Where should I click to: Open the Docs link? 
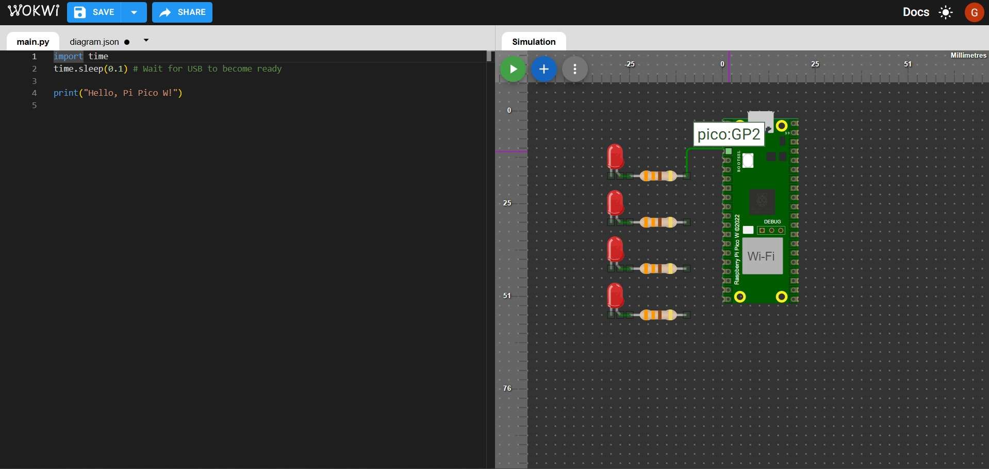[x=916, y=12]
